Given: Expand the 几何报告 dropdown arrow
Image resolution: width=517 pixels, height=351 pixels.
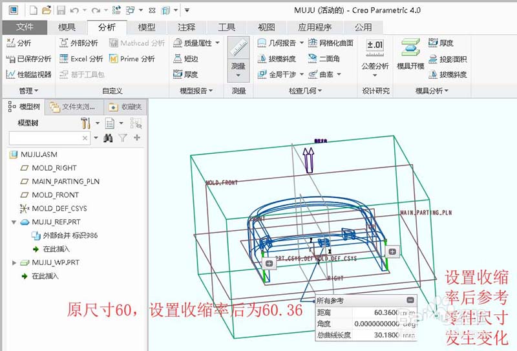Looking at the screenshot, I should [x=301, y=43].
